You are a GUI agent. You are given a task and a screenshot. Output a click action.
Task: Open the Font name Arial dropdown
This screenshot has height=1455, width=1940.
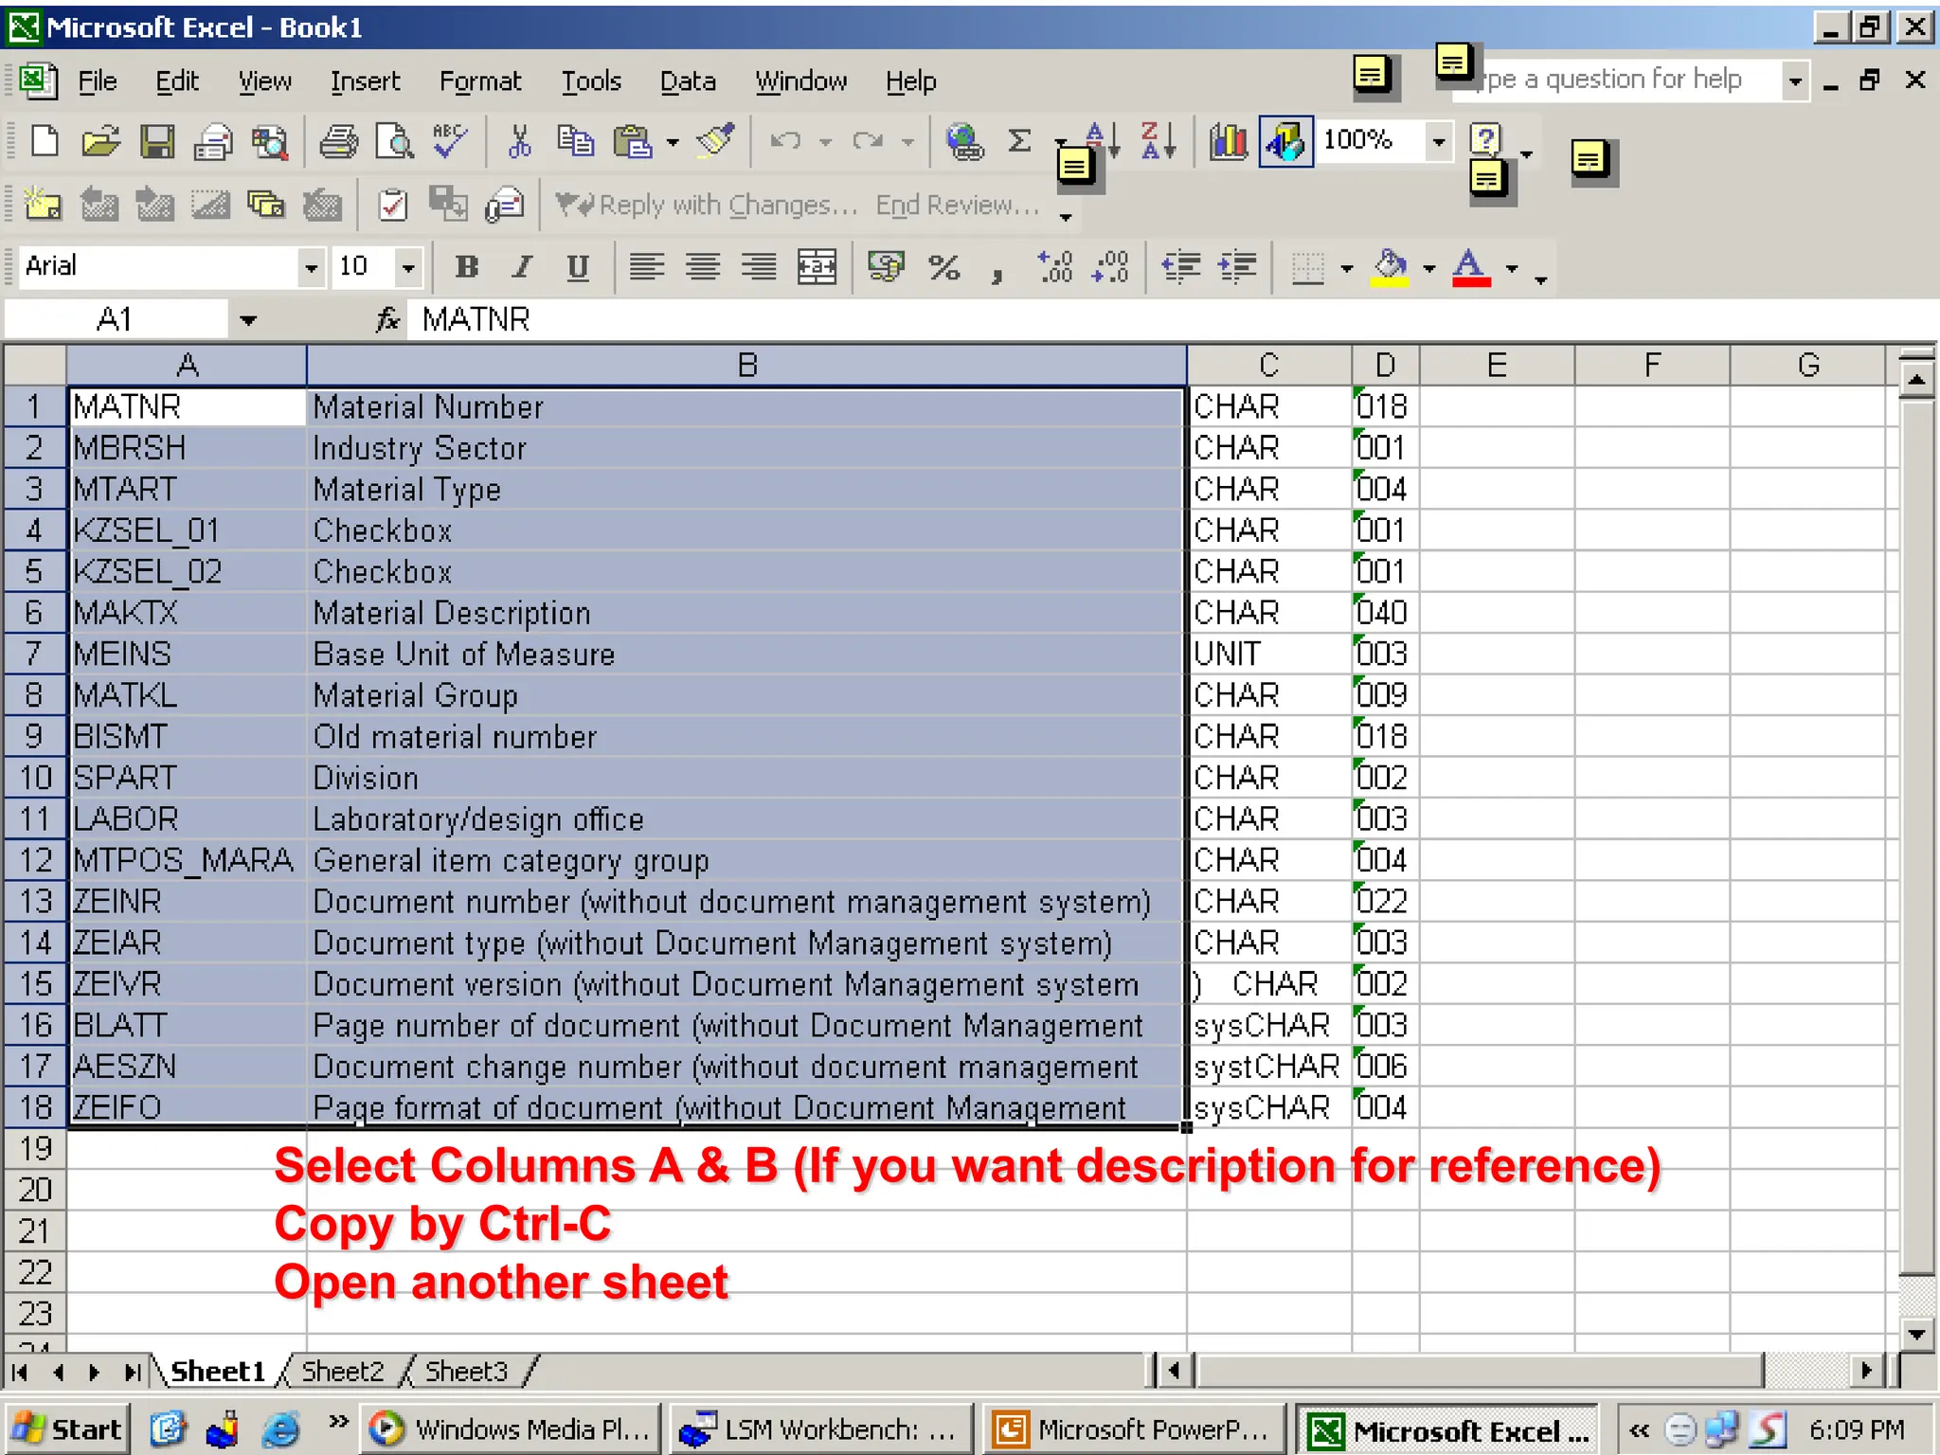(311, 268)
